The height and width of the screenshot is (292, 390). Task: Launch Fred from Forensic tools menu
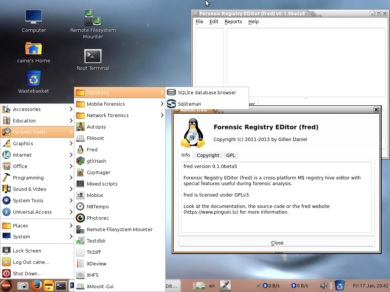(120, 149)
